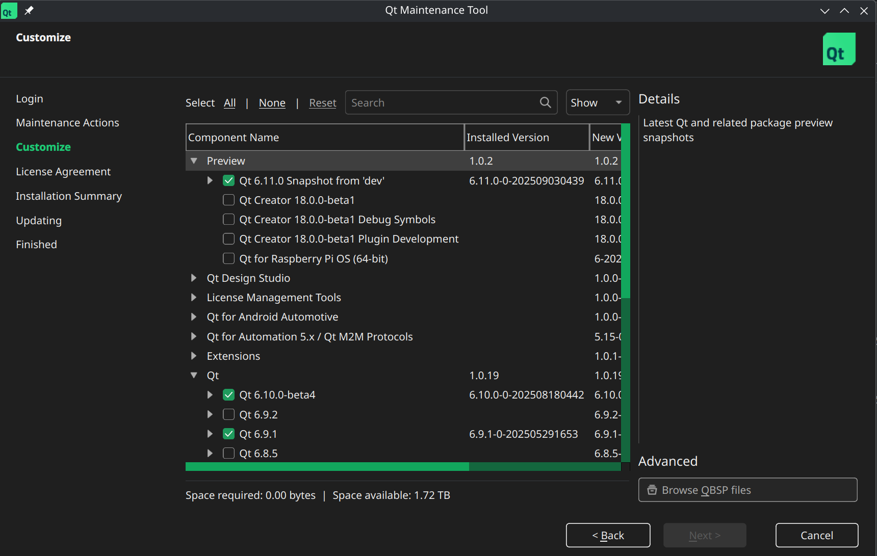Screen dimensions: 877x556
Task: Click the Reset selection link
Action: pyautogui.click(x=323, y=103)
